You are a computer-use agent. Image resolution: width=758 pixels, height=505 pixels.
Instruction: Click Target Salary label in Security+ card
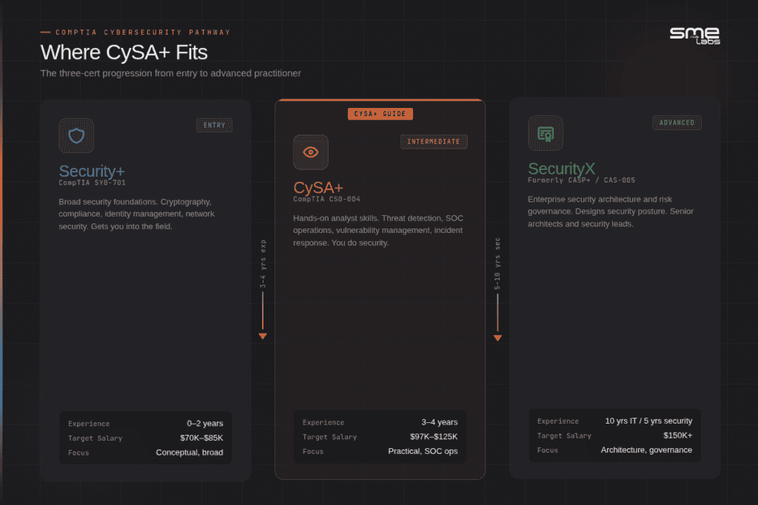(95, 438)
